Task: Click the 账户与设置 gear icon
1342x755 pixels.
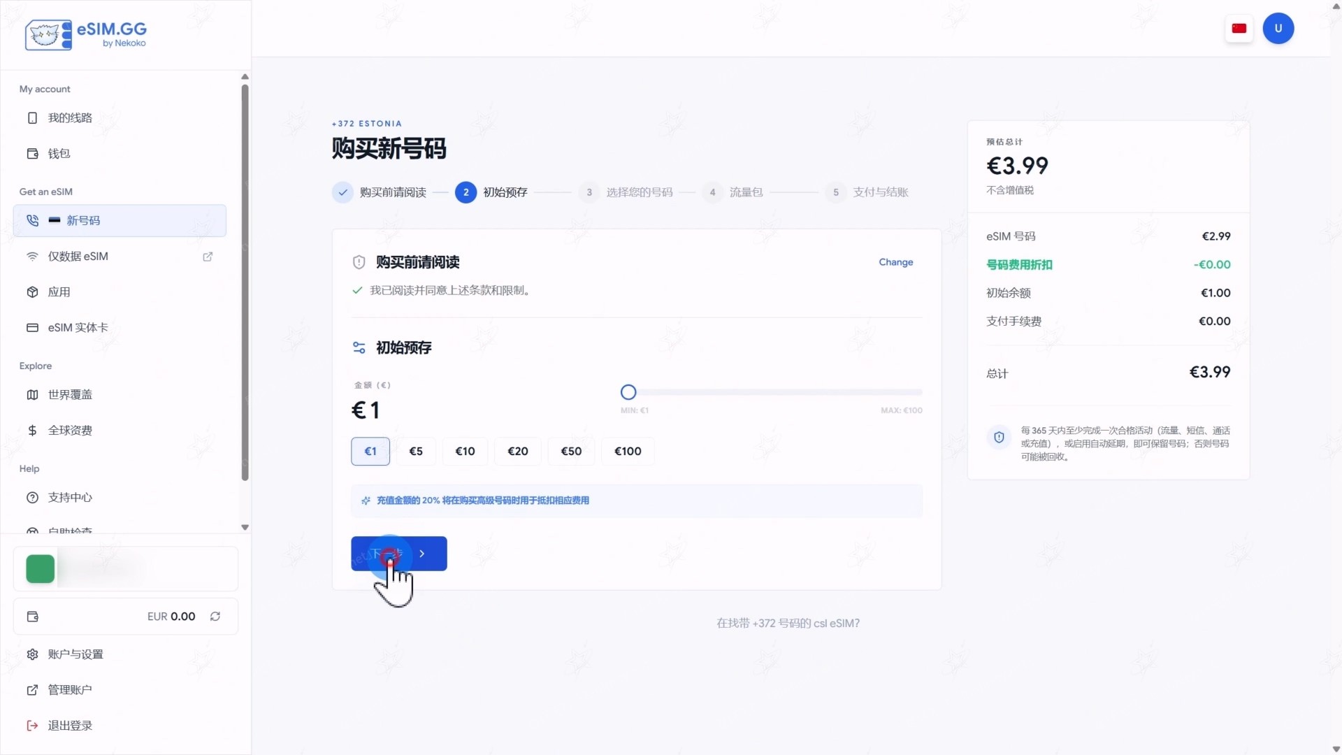Action: coord(32,654)
